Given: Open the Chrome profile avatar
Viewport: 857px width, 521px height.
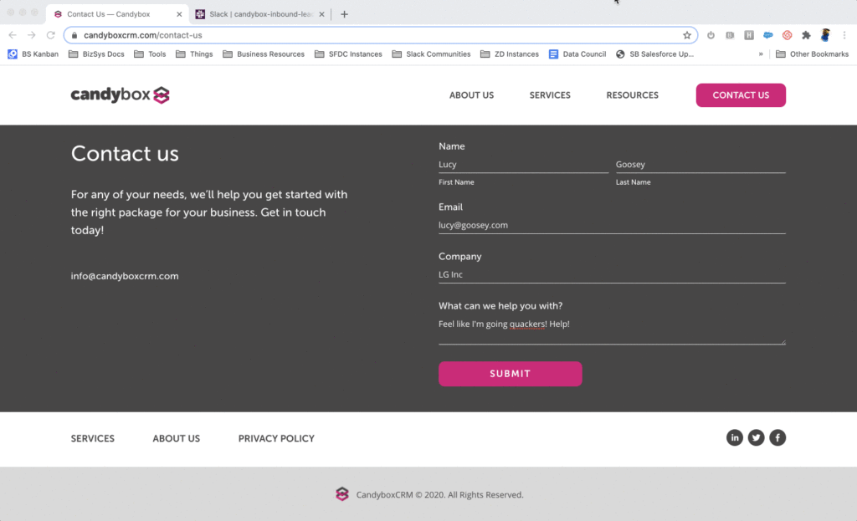Looking at the screenshot, I should coord(825,35).
